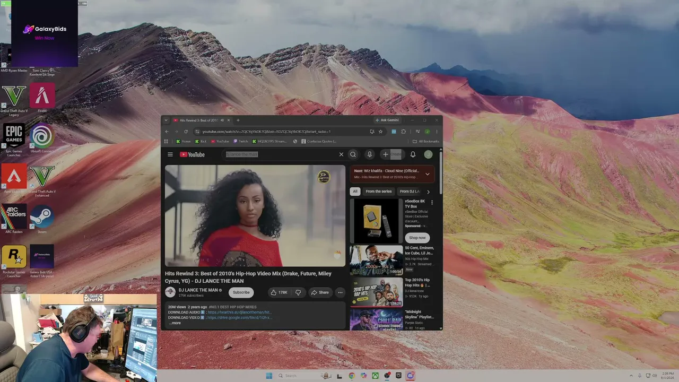This screenshot has width=679, height=382.
Task: Open Chrome from the taskbar
Action: [x=352, y=376]
